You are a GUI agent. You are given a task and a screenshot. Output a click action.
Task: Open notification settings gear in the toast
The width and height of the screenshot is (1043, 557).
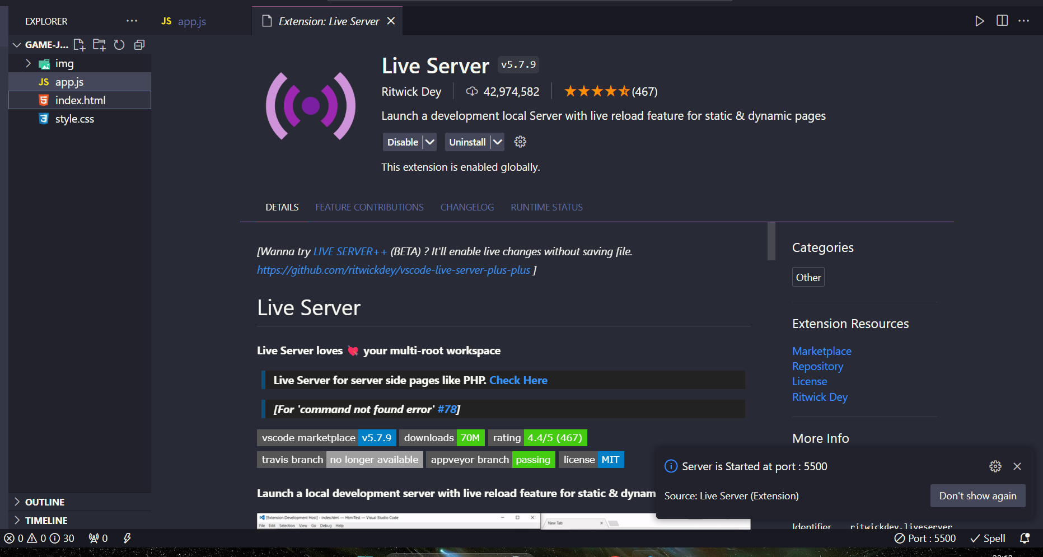(995, 466)
